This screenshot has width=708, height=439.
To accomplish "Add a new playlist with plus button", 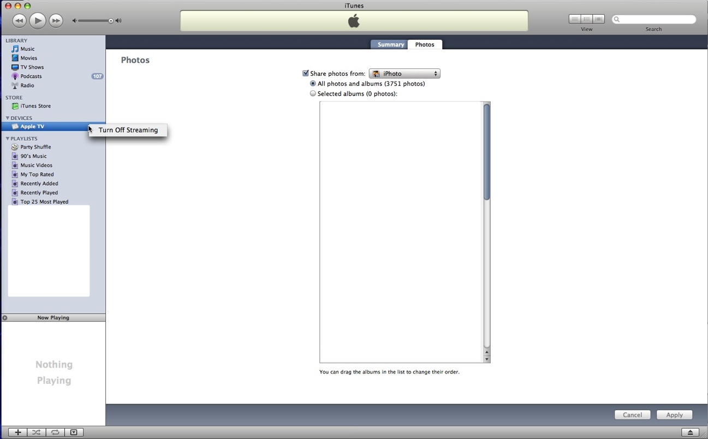I will click(17, 432).
